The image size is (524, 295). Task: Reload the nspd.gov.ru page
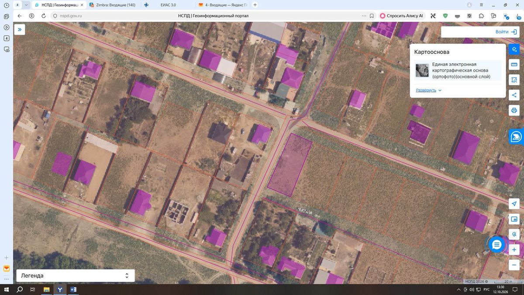point(44,16)
